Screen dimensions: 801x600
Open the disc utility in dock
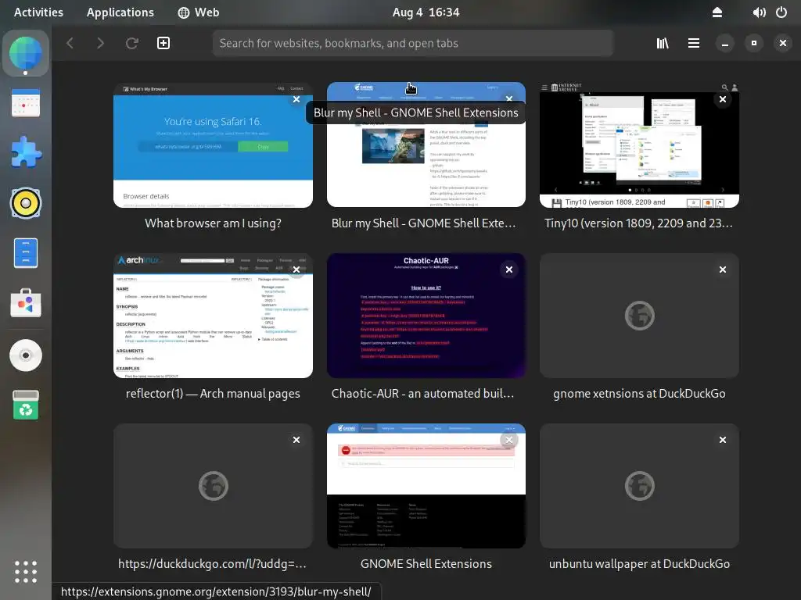[x=26, y=355]
